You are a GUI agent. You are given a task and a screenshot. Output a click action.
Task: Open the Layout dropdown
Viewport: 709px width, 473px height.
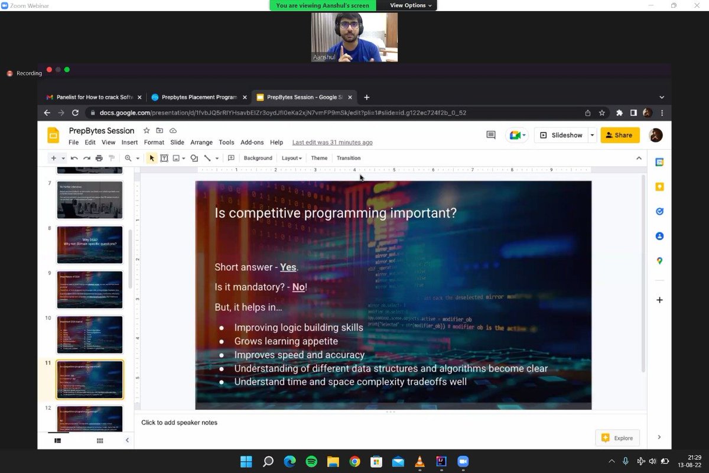pyautogui.click(x=291, y=158)
